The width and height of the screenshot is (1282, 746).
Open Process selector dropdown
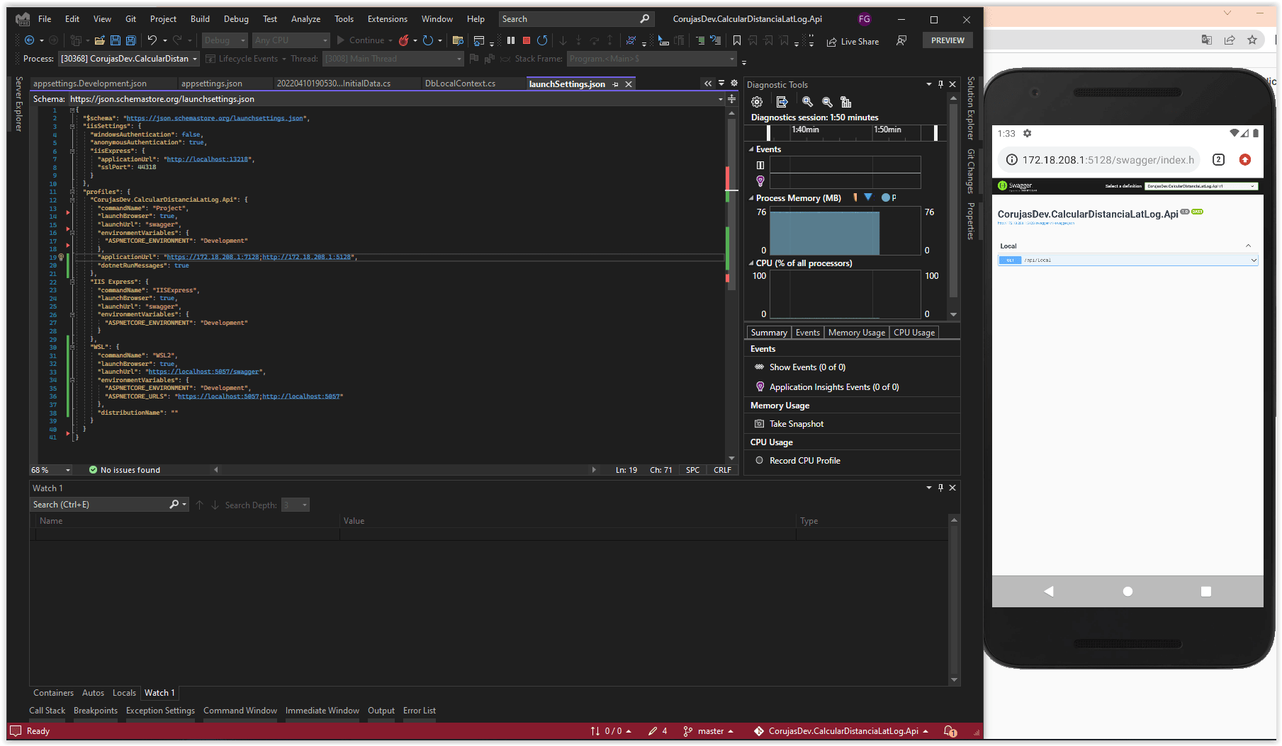coord(128,59)
